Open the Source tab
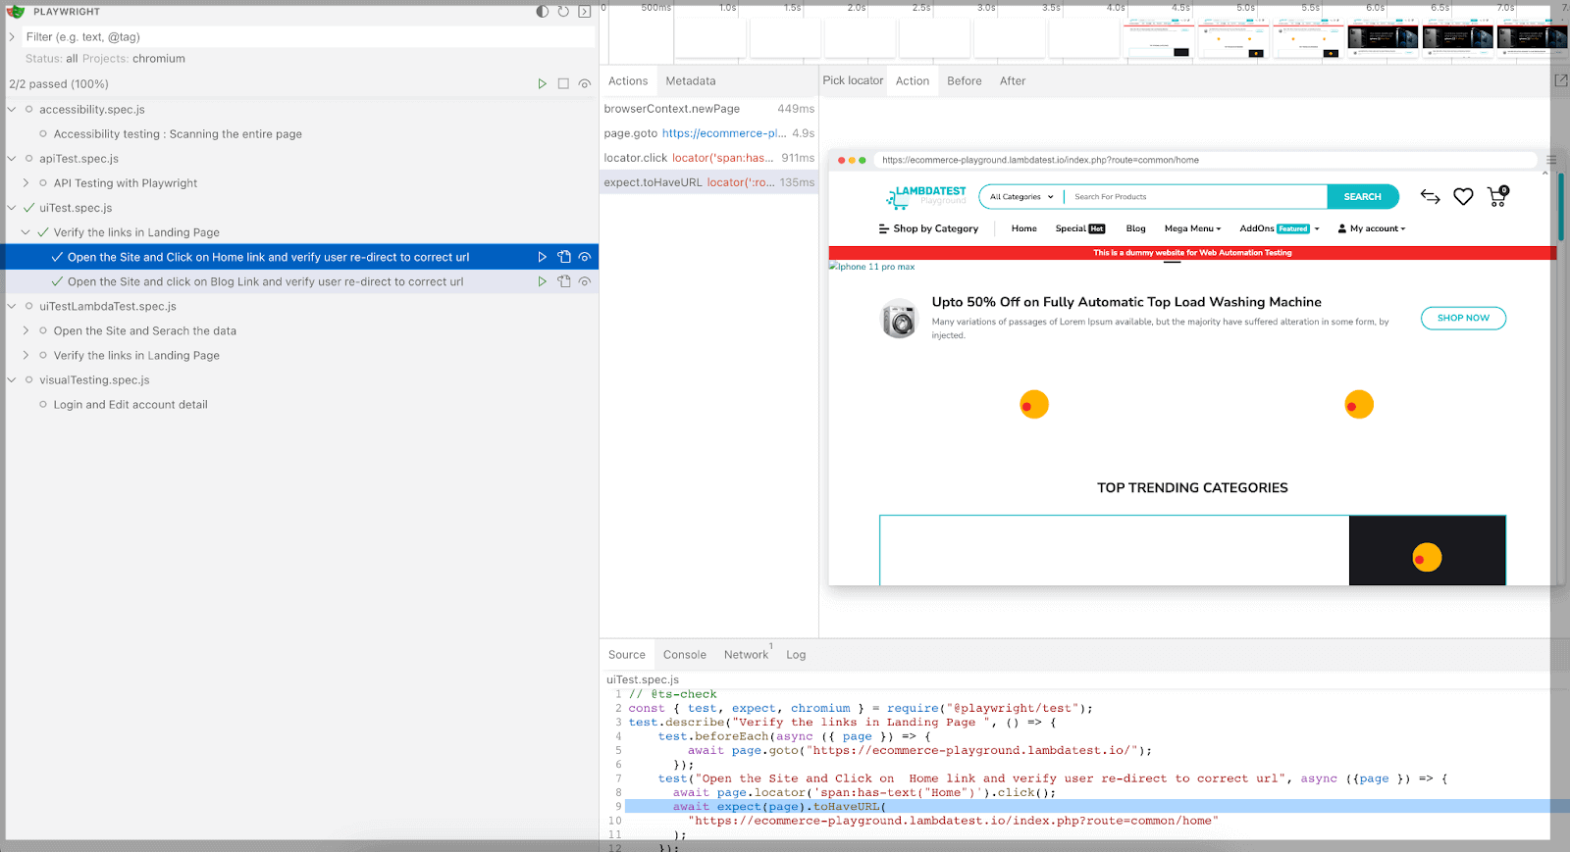 pos(627,655)
